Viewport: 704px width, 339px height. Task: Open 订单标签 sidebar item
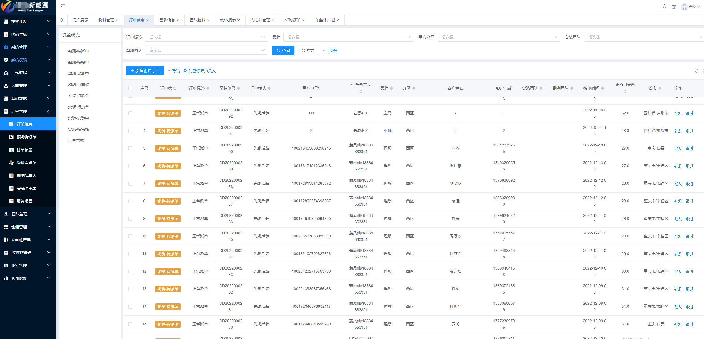pos(28,150)
